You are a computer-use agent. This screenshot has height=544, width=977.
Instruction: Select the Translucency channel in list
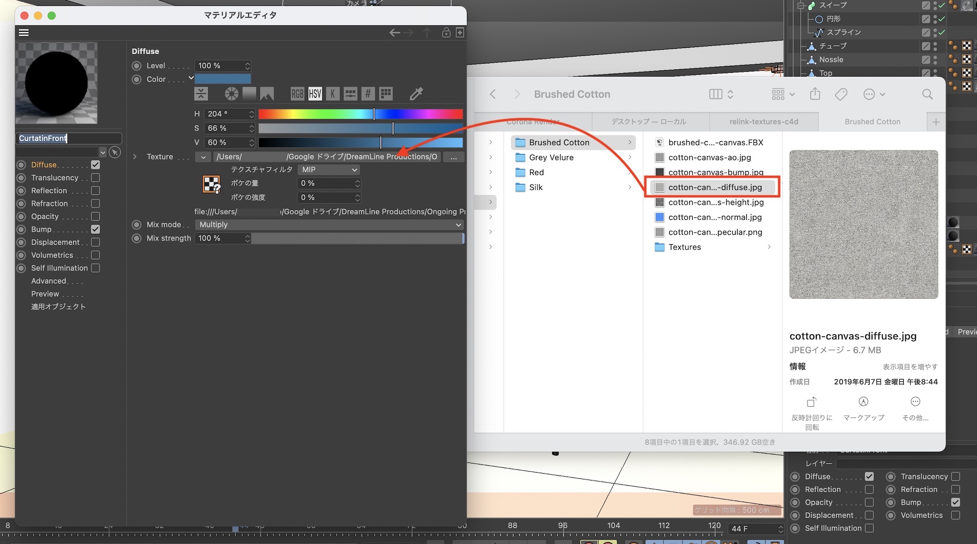pyautogui.click(x=55, y=178)
